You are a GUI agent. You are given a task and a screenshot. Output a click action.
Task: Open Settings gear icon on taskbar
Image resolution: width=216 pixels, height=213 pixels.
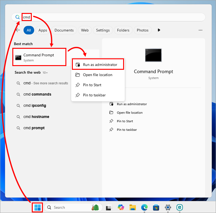click(x=168, y=207)
